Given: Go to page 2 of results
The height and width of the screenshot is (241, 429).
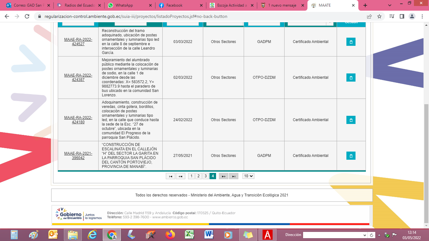Looking at the screenshot, I should click(x=198, y=176).
